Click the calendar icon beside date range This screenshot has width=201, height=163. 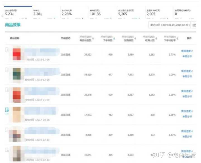tap(195, 25)
